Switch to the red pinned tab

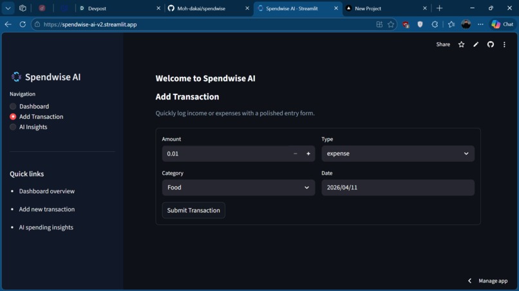point(42,8)
